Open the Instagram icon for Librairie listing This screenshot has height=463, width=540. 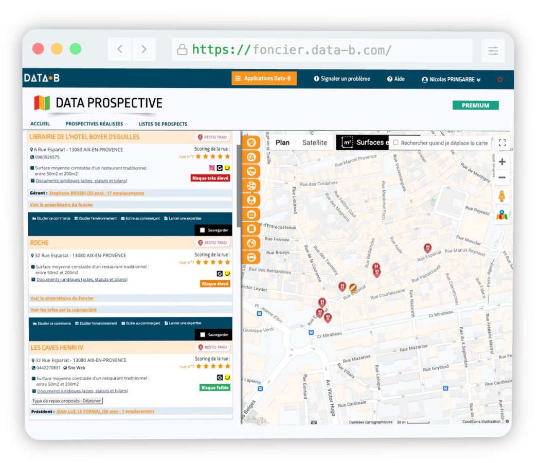211,168
